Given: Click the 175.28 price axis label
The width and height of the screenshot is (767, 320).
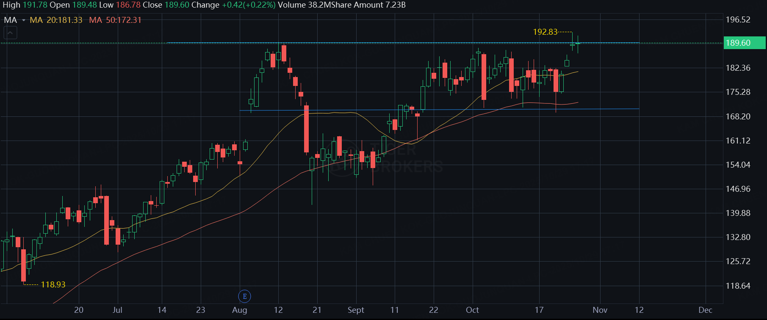Looking at the screenshot, I should click(738, 92).
